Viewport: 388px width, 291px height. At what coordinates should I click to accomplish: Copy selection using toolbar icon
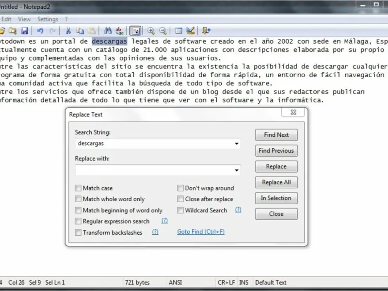pos(80,31)
